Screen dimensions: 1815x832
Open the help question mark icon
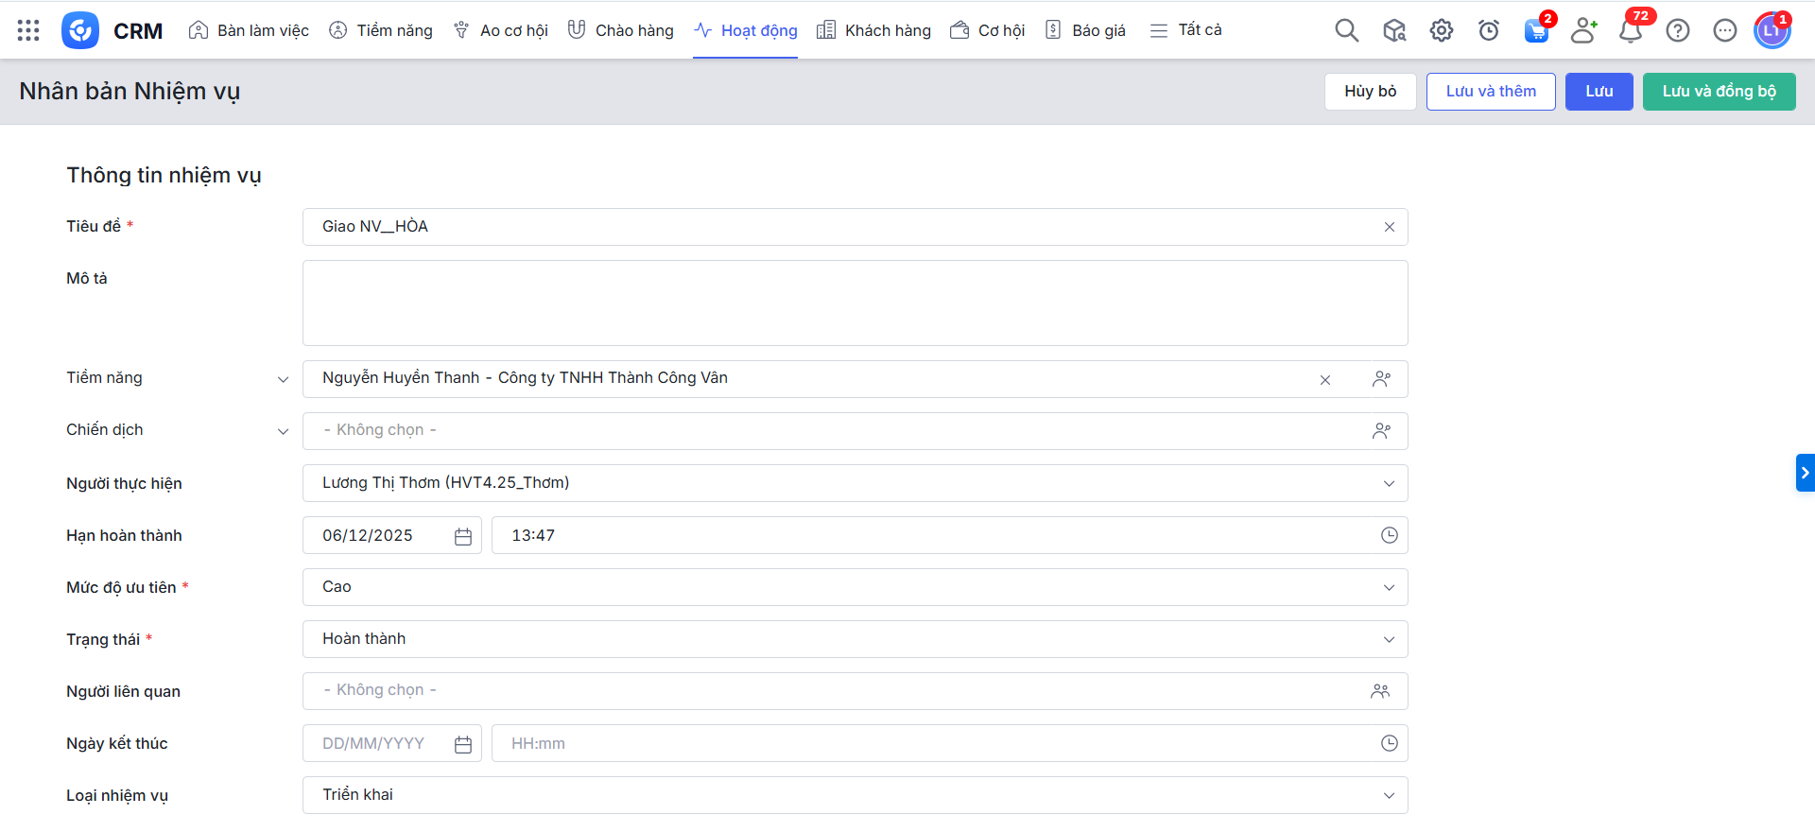pos(1677,30)
